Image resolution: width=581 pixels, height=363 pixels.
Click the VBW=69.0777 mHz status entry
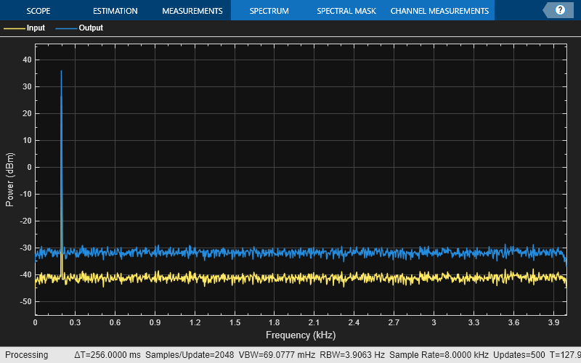pyautogui.click(x=277, y=355)
